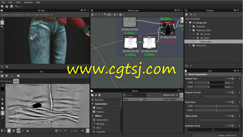Collapse the Base Parameters section
This screenshot has width=243, height=137.
point(186,74)
